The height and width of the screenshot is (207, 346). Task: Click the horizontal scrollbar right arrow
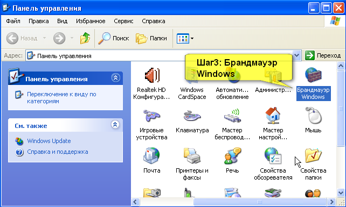click(331, 202)
